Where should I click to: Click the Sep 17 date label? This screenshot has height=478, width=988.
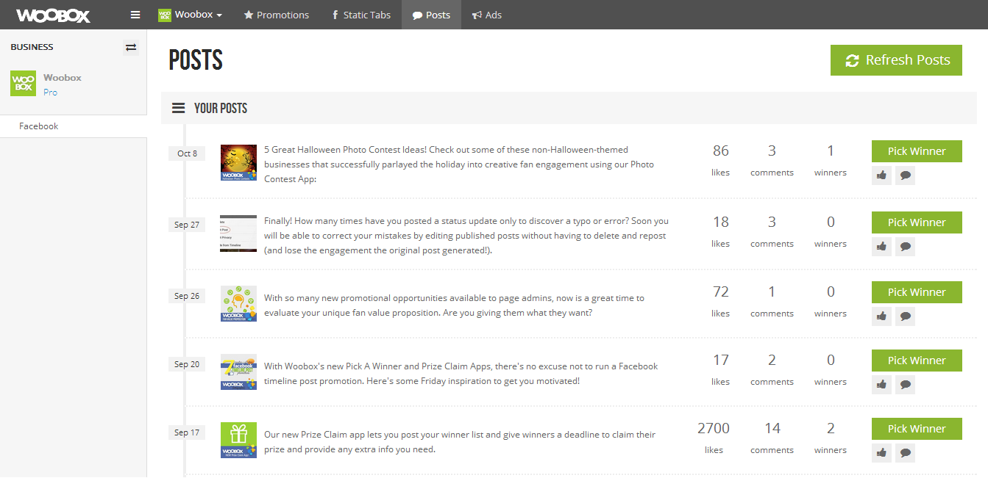click(x=187, y=432)
